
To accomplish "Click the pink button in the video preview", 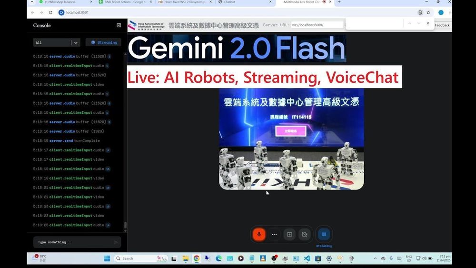I will [291, 131].
